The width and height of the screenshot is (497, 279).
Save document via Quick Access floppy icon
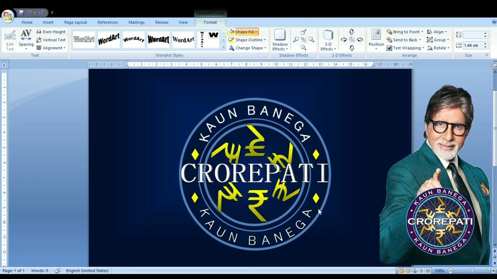(21, 13)
